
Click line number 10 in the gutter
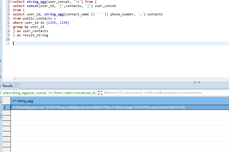click(x=8, y=39)
